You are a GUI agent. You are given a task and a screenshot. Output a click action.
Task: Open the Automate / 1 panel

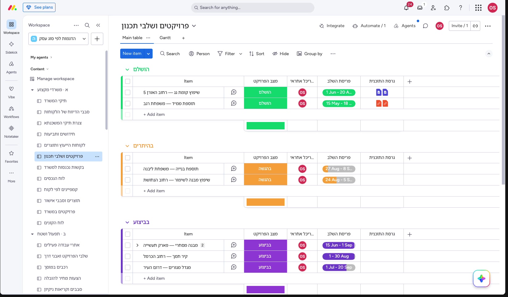click(x=369, y=26)
